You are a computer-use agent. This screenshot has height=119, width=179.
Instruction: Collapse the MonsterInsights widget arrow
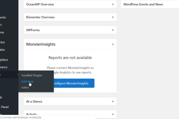tap(113, 44)
